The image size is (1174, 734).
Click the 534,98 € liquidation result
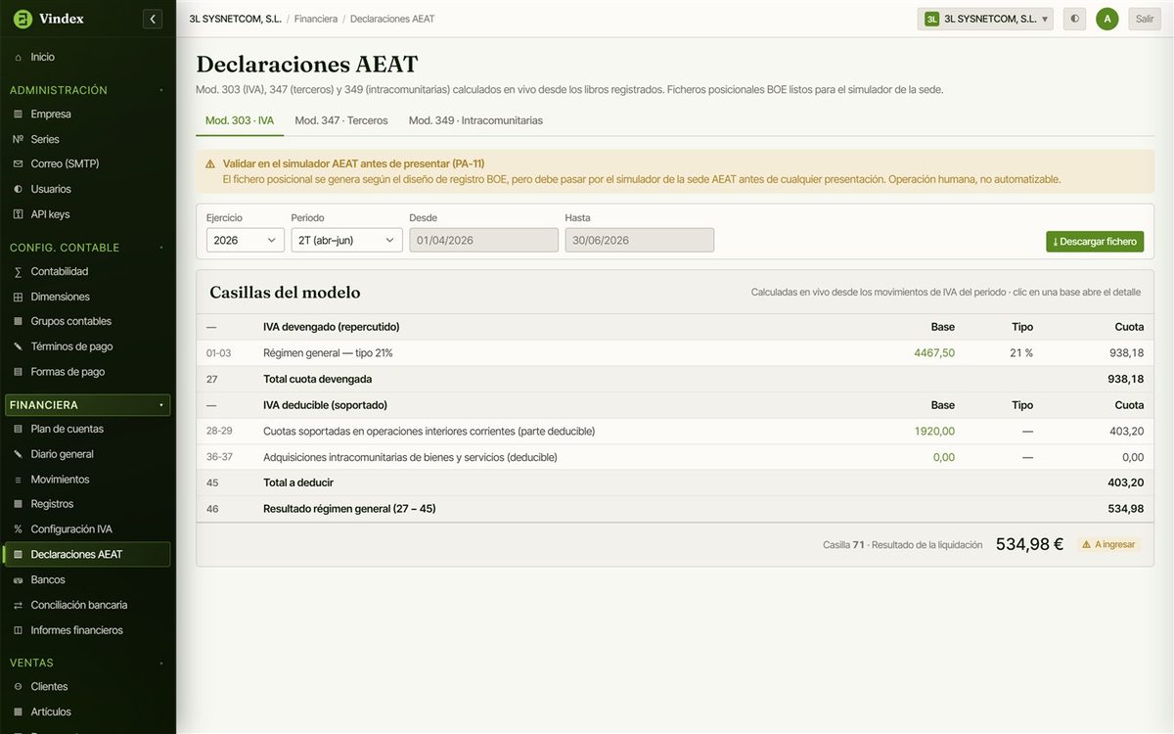(x=1029, y=544)
